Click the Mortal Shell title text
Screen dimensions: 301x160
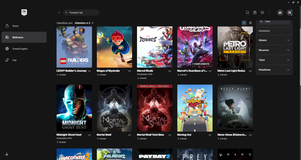[104, 135]
